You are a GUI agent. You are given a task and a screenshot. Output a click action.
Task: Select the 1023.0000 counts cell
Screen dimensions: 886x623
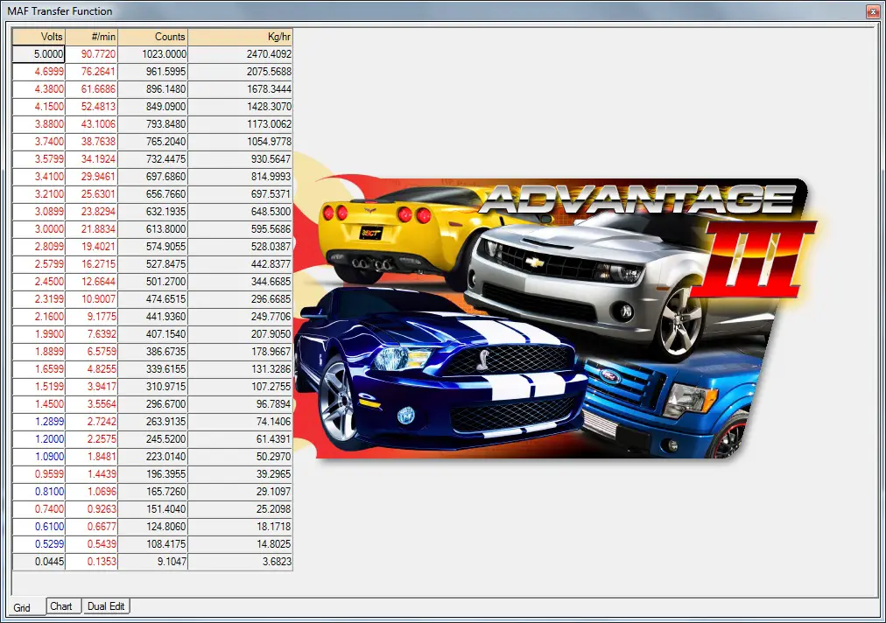(x=152, y=54)
